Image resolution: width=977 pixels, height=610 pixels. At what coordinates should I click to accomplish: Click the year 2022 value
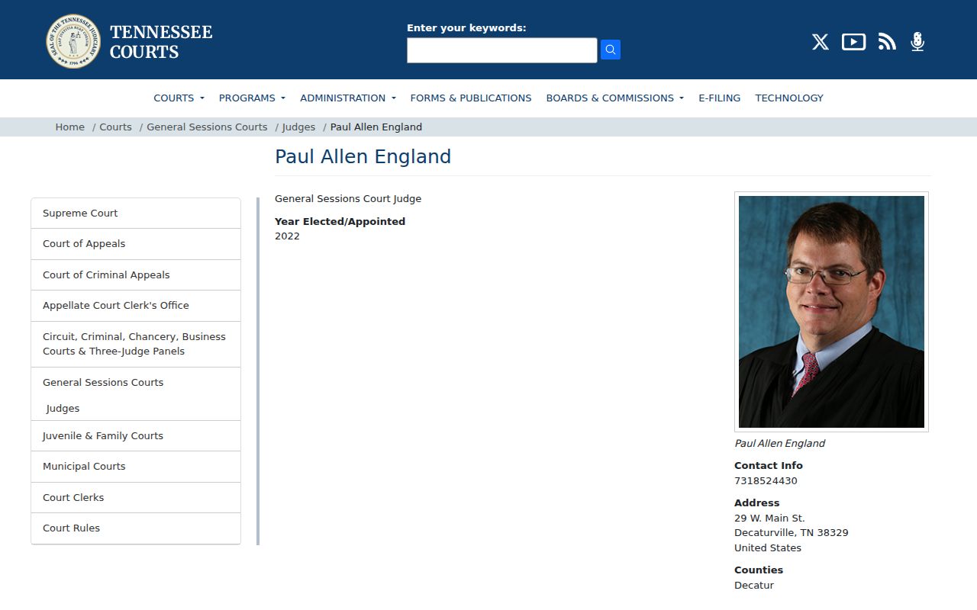[x=287, y=236]
